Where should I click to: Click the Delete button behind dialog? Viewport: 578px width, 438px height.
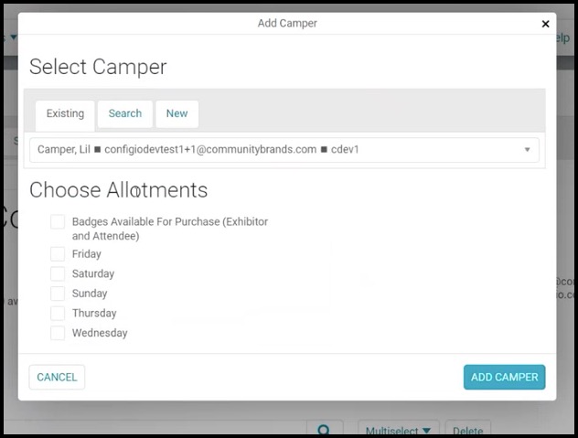click(467, 429)
